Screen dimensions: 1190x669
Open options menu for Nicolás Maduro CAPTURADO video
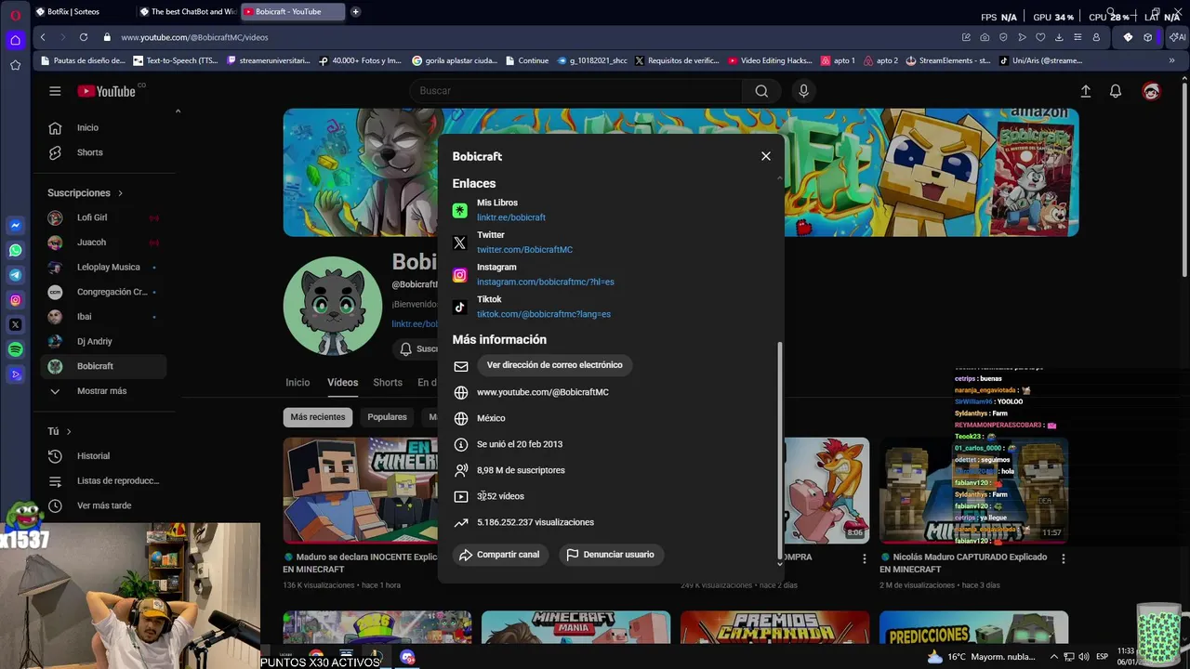point(1063,558)
